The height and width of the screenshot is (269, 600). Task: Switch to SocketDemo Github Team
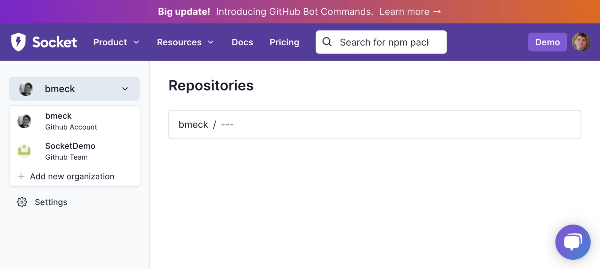coord(75,151)
